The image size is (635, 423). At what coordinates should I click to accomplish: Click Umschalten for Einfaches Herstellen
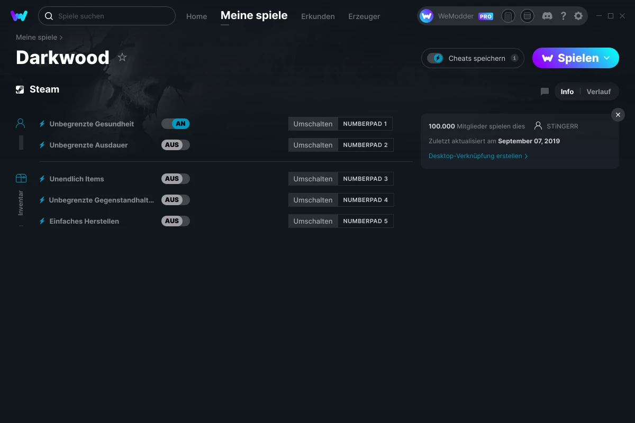click(x=313, y=221)
